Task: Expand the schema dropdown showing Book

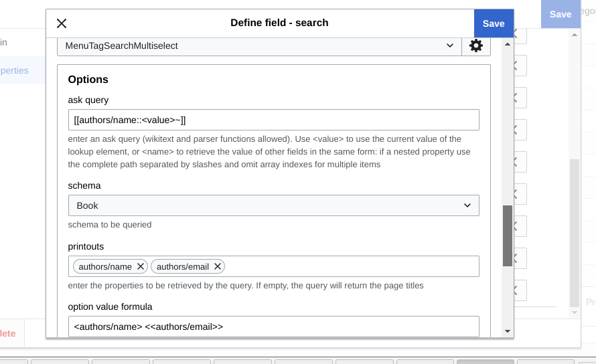Action: point(274,205)
